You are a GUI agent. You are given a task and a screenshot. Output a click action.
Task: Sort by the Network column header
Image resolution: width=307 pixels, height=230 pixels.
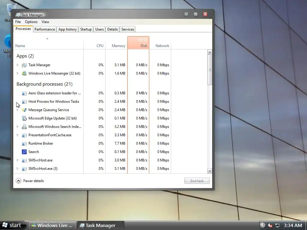click(x=160, y=43)
